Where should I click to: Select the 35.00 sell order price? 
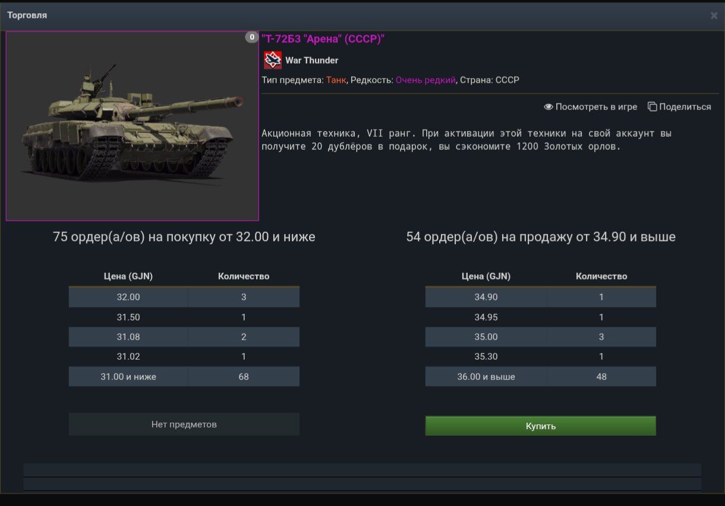pyautogui.click(x=486, y=337)
